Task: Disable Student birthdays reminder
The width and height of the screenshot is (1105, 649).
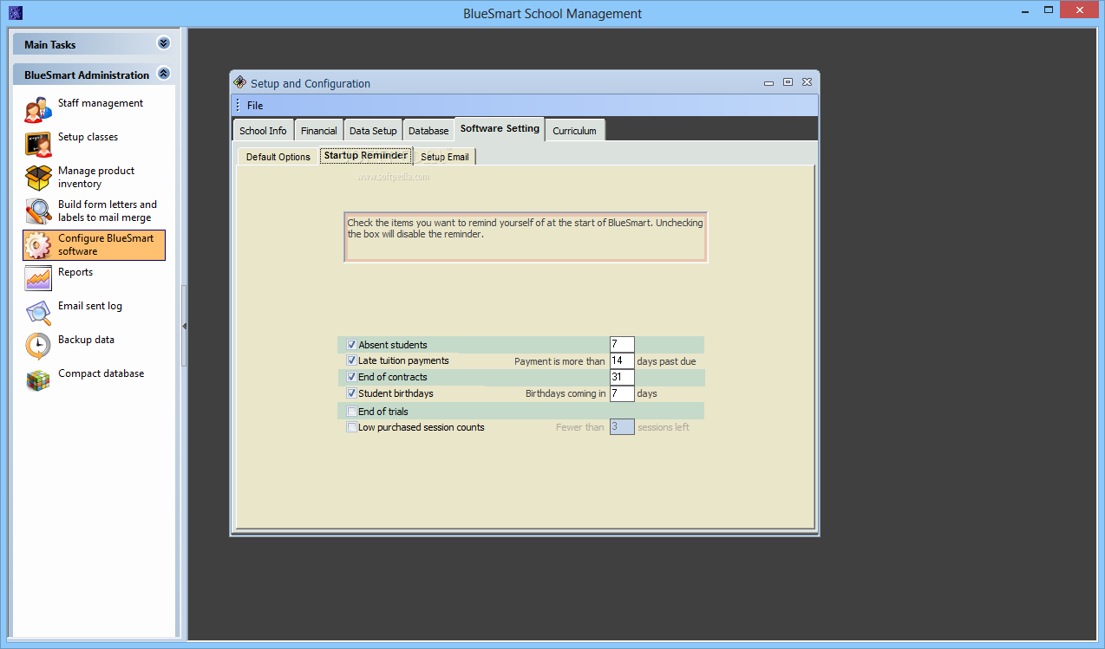Action: (x=351, y=393)
